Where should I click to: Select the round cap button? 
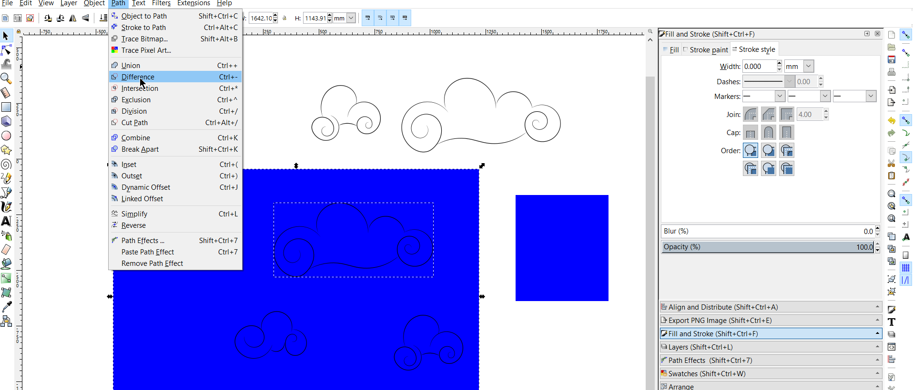pyautogui.click(x=769, y=132)
